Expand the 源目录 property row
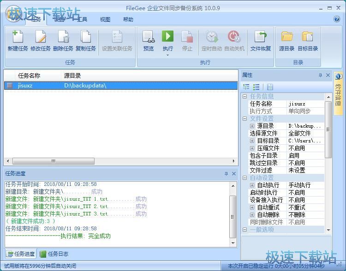The height and width of the screenshot is (271, 346). tap(252, 126)
